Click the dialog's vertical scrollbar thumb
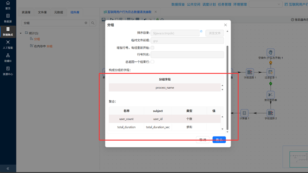This screenshot has height=173, width=308. point(227,88)
